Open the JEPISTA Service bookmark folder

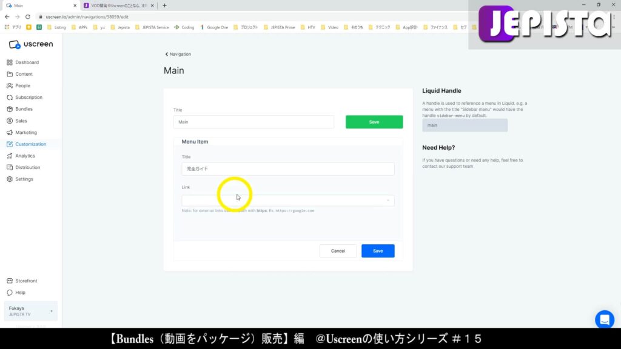[152, 27]
